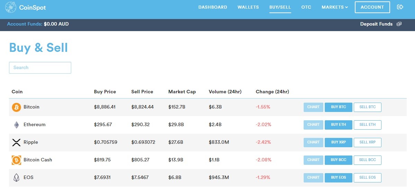Focus the coin Search field
Image resolution: width=415 pixels, height=188 pixels.
(40, 68)
